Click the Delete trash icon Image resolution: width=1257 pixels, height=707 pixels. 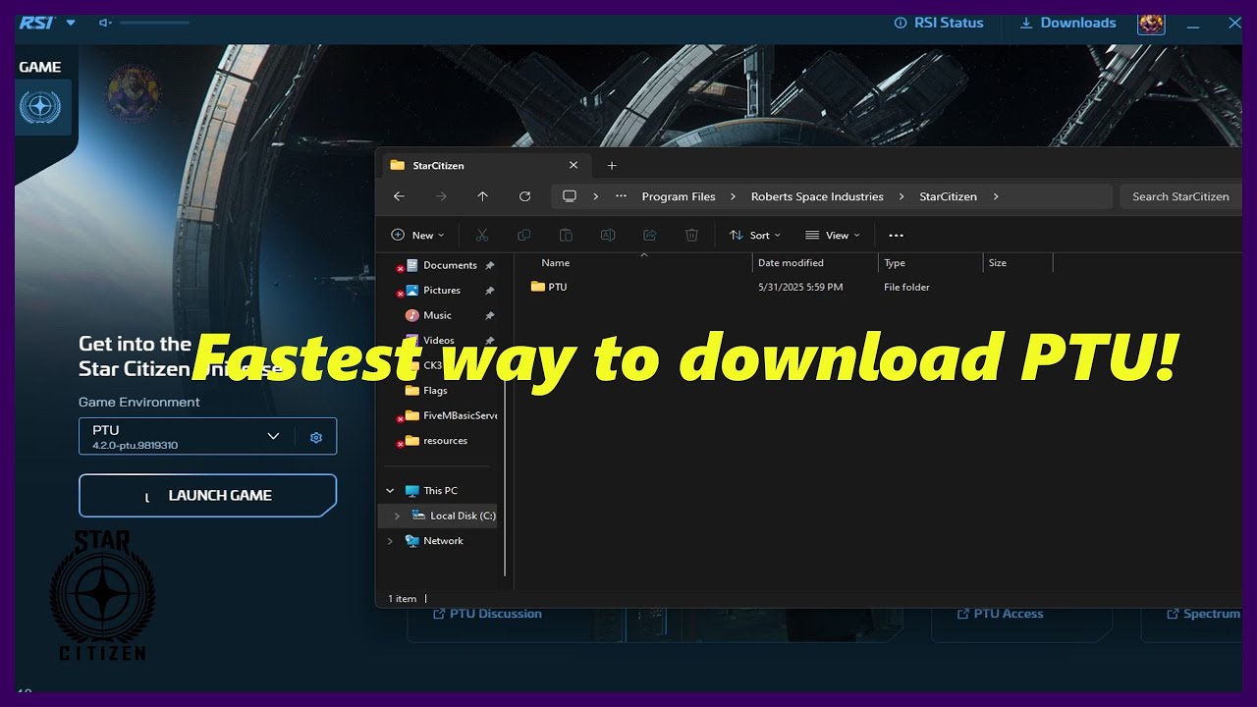[x=691, y=235]
